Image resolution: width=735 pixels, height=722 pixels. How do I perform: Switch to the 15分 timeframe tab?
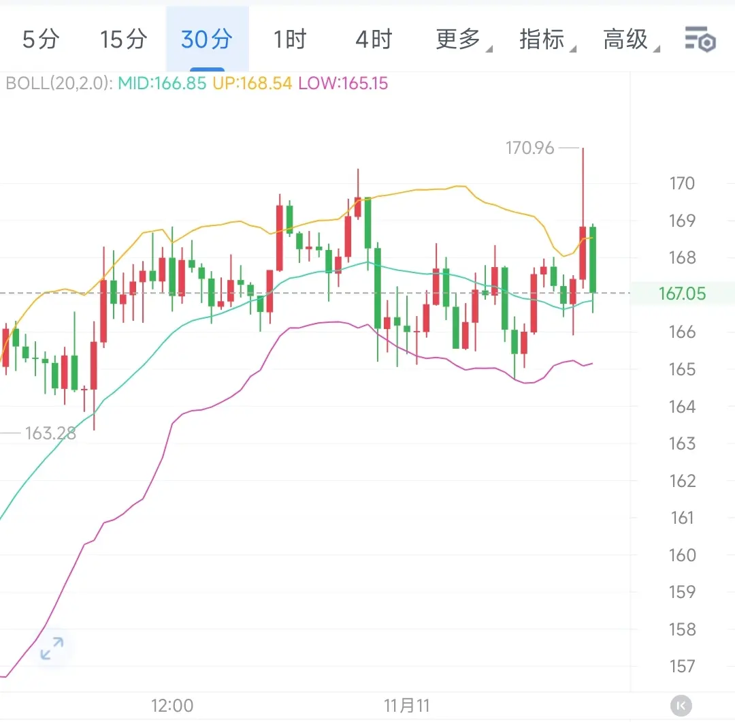[x=123, y=40]
